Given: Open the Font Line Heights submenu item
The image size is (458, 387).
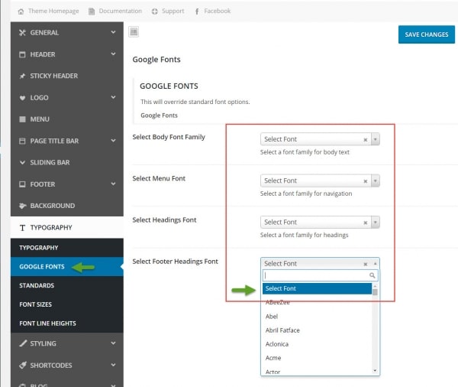Looking at the screenshot, I should point(67,324).
